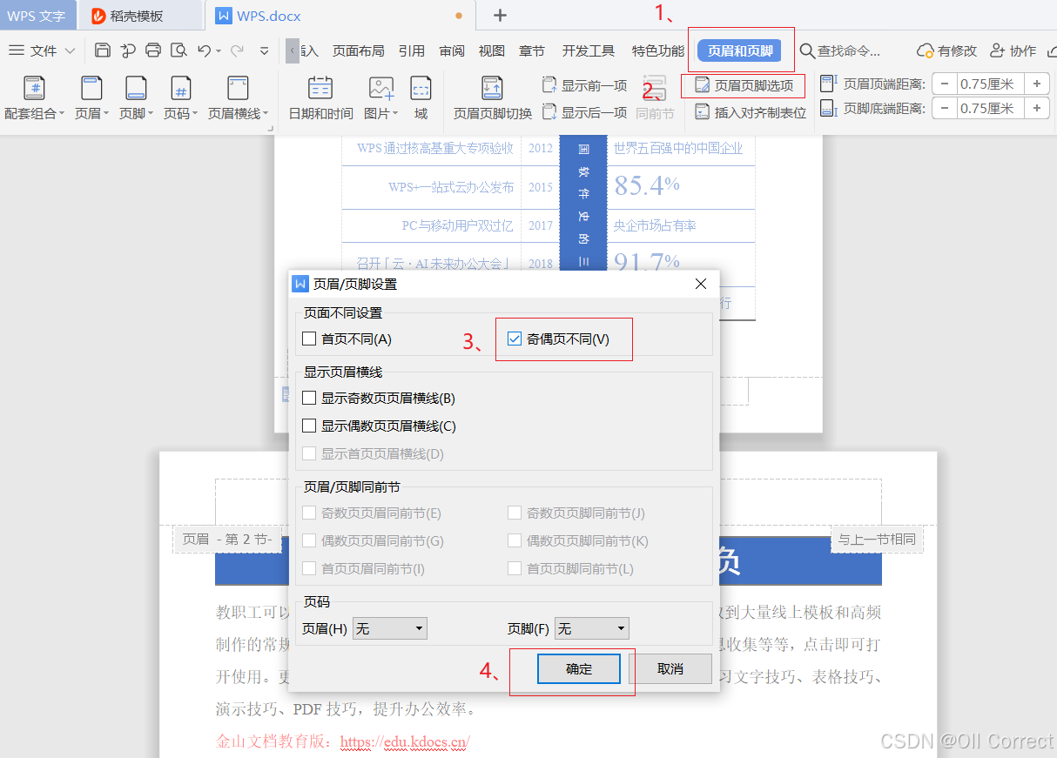Click the 有修改 cloud icon

coord(926,50)
